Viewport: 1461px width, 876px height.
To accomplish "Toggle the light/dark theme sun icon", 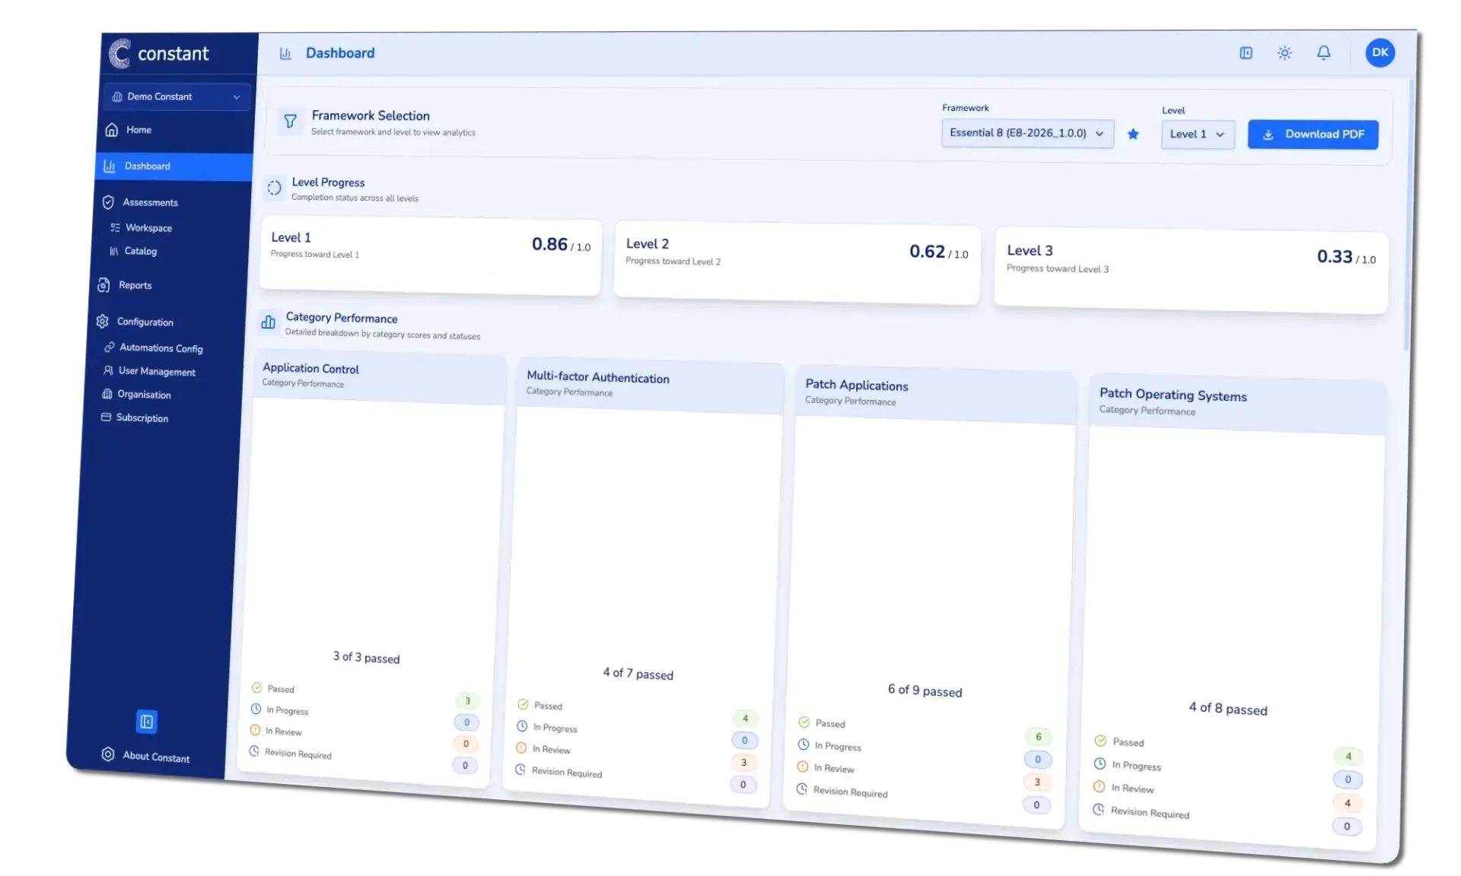I will point(1284,52).
